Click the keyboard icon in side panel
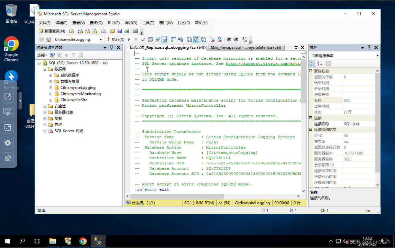This screenshot has height=248, width=395. [x=8, y=111]
